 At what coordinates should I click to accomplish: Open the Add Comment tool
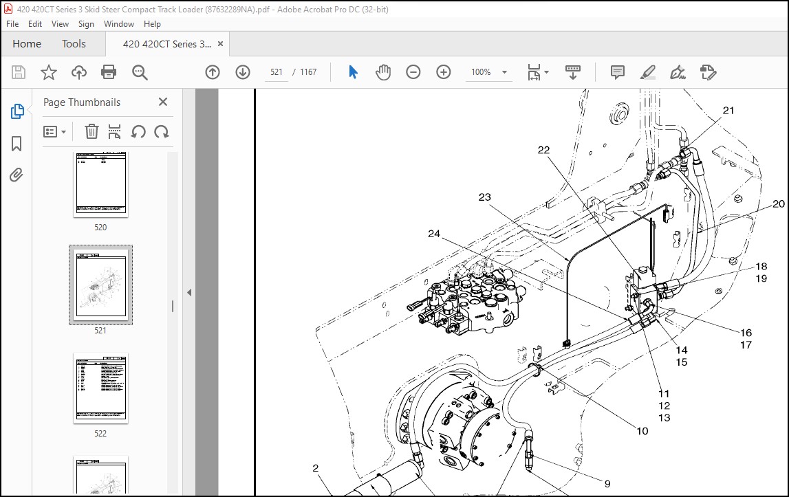click(x=617, y=71)
